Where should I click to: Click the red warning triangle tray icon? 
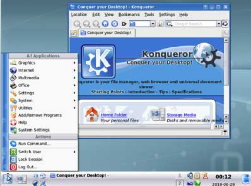[205, 176]
